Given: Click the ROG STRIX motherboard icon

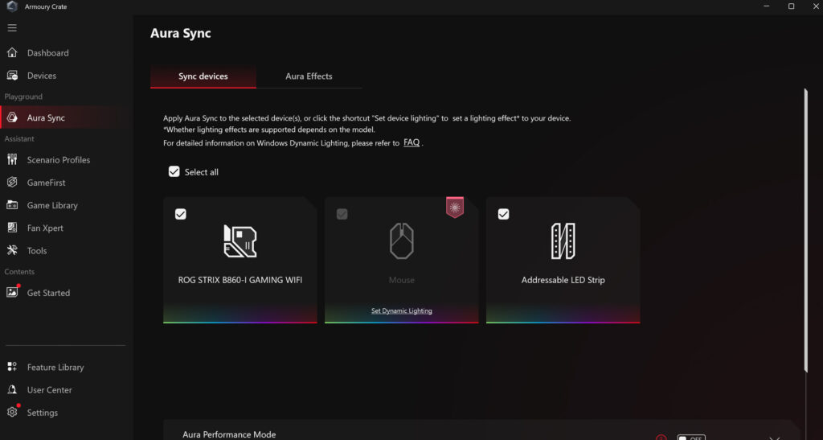Looking at the screenshot, I should pos(240,241).
